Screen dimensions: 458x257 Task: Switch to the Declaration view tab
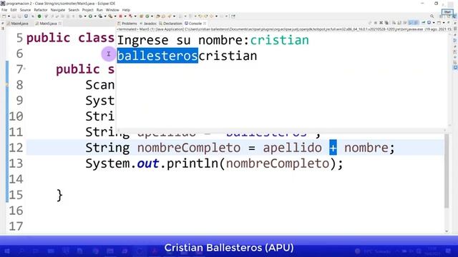click(170, 24)
